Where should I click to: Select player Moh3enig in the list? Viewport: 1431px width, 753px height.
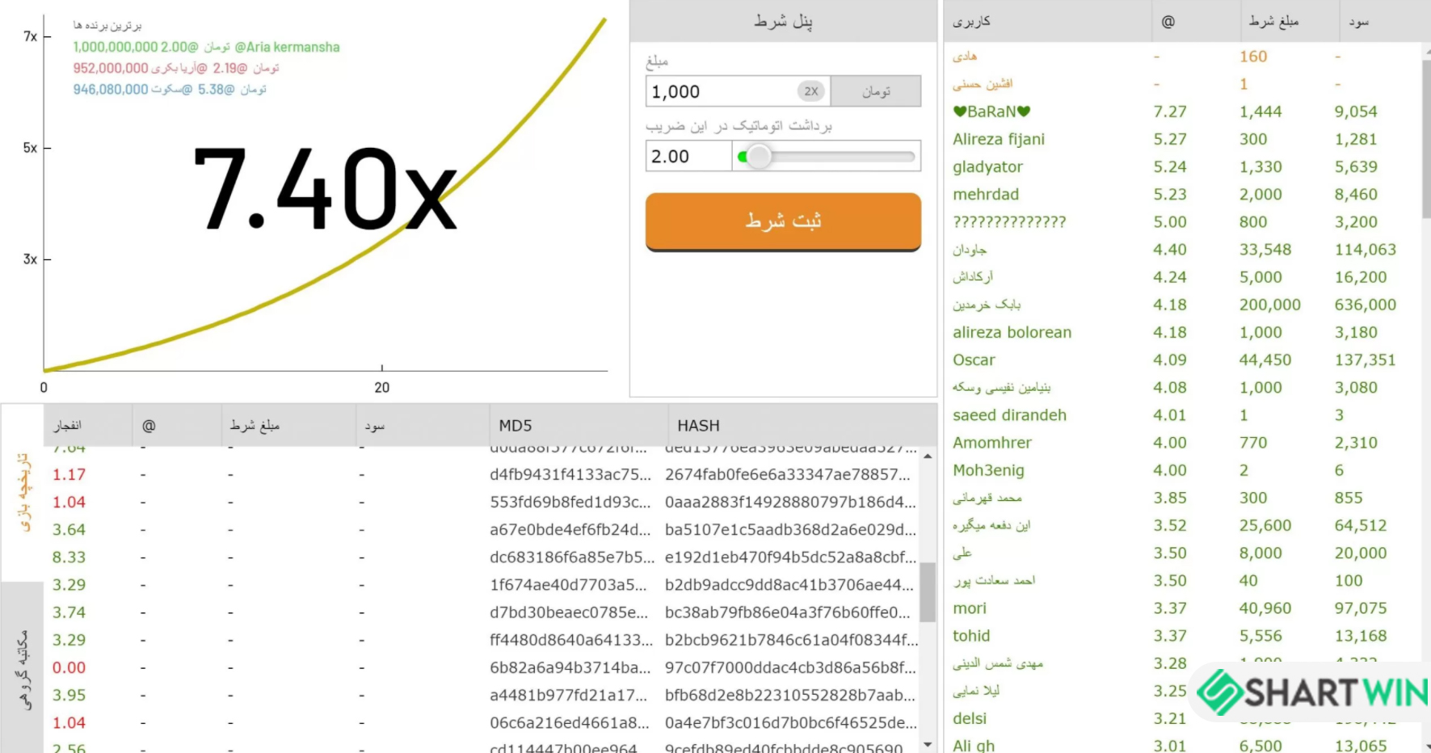pos(988,470)
